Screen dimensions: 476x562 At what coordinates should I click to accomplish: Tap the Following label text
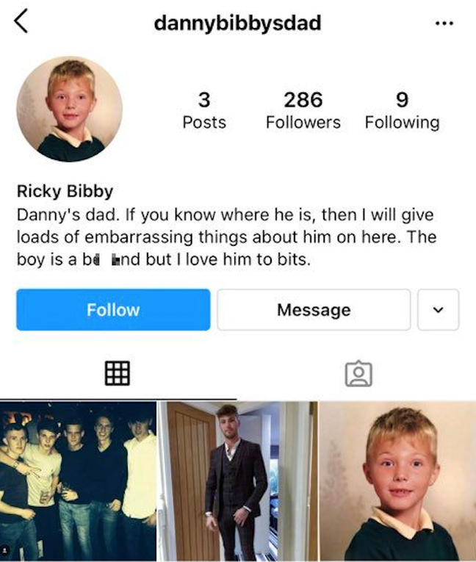point(402,123)
